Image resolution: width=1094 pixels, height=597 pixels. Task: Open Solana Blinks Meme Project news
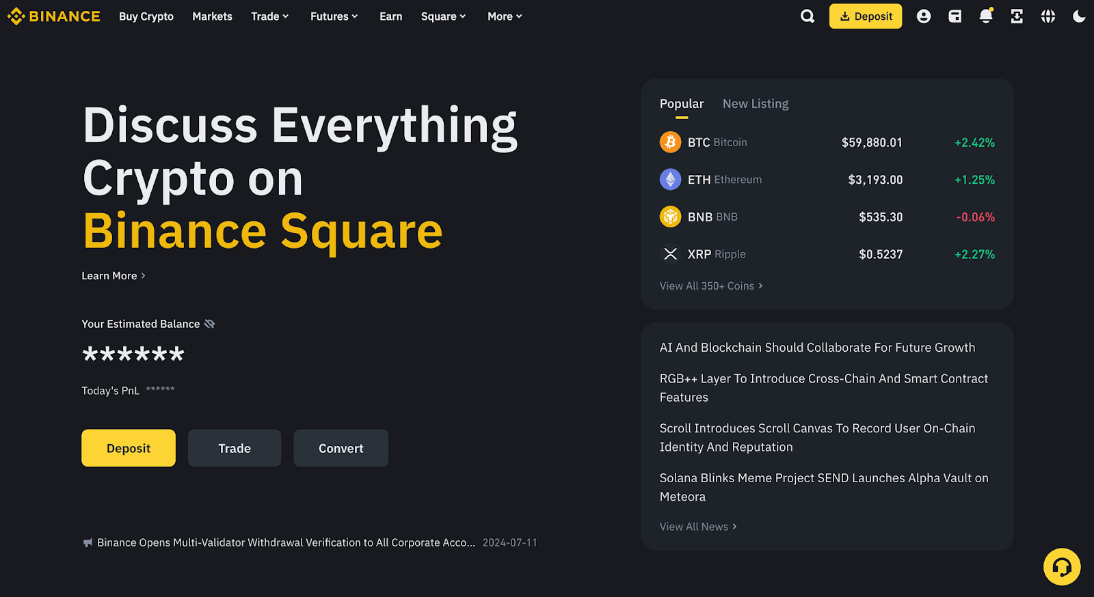[x=824, y=488]
